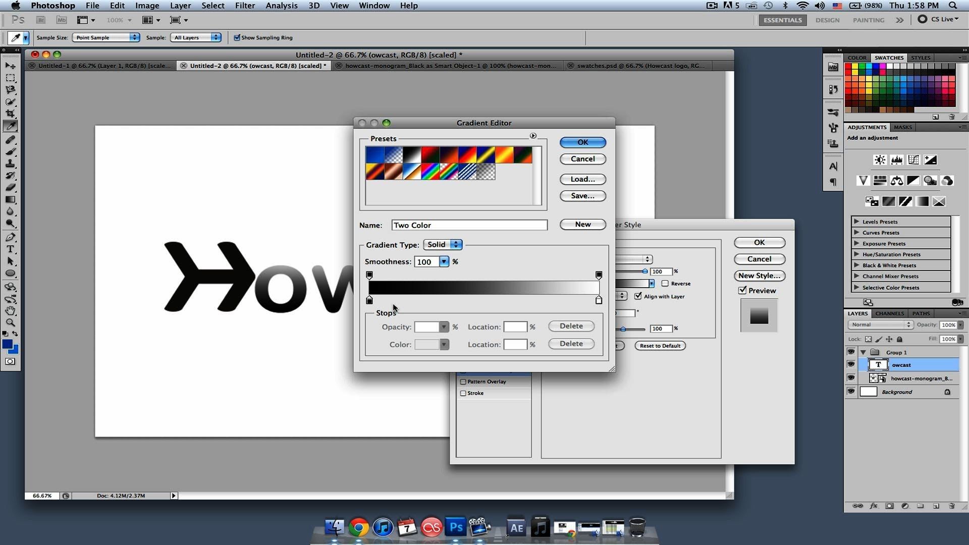Screen dimensions: 969x545
Task: Select the Crop tool in toolbar
Action: [x=10, y=115]
